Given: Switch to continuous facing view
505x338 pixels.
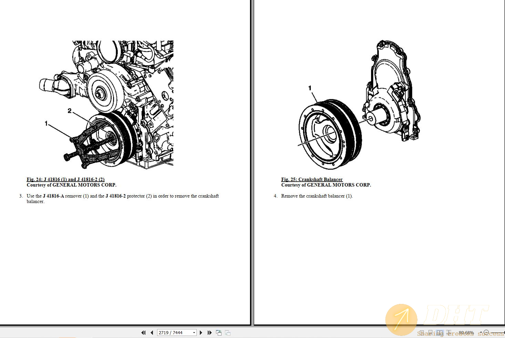Looking at the screenshot, I should [x=449, y=333].
